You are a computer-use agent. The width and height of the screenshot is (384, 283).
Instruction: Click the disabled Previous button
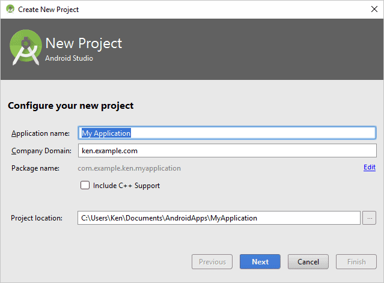pos(212,262)
